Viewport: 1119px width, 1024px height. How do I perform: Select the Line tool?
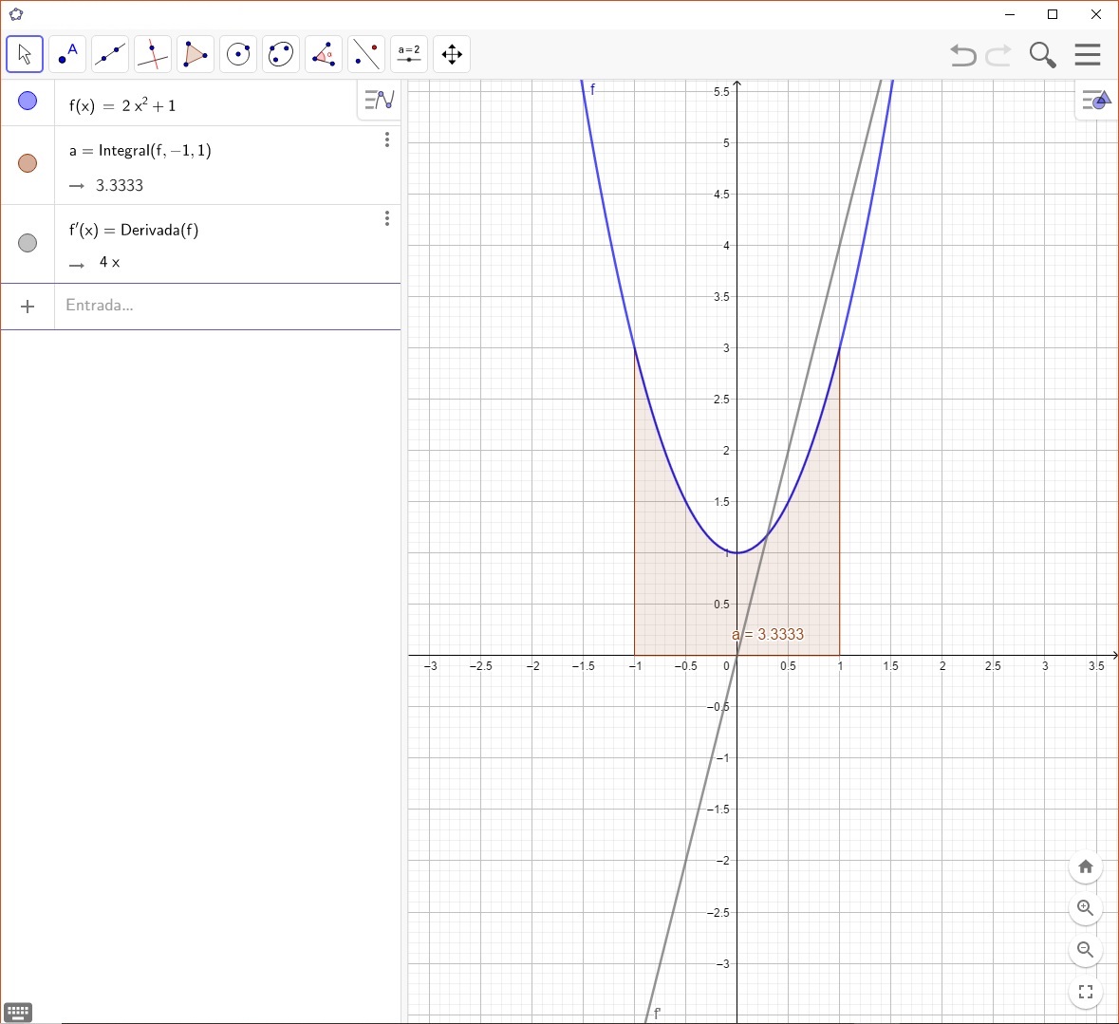(x=109, y=54)
